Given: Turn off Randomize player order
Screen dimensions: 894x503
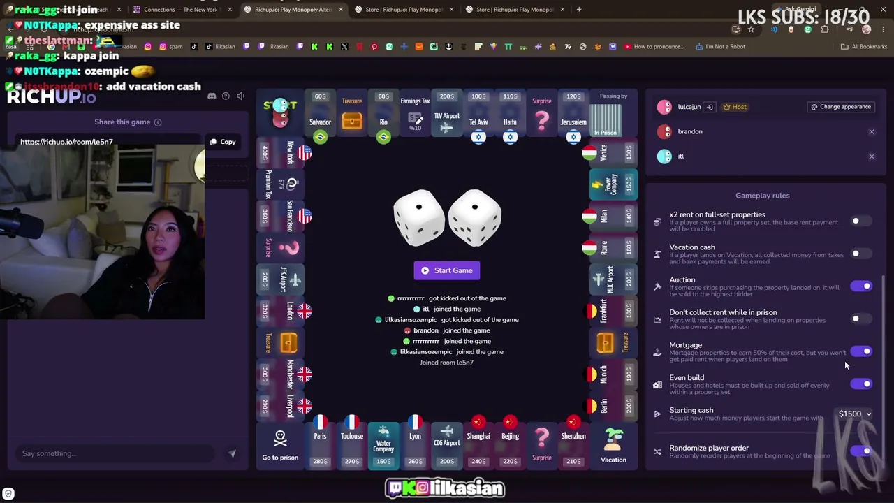Looking at the screenshot, I should 860,451.
